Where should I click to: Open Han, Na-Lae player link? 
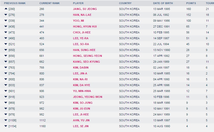pyautogui.click(x=82, y=15)
